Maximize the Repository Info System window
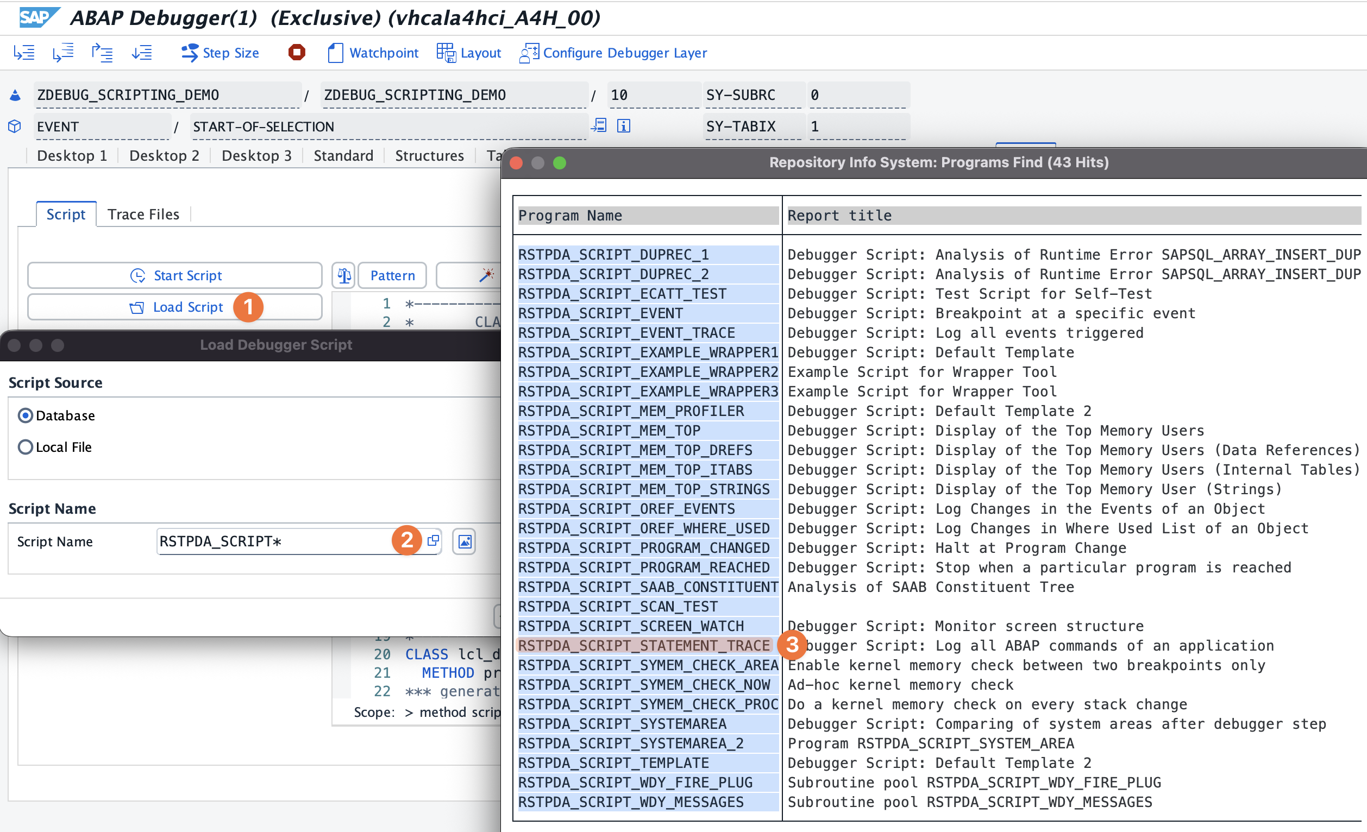 pyautogui.click(x=560, y=163)
